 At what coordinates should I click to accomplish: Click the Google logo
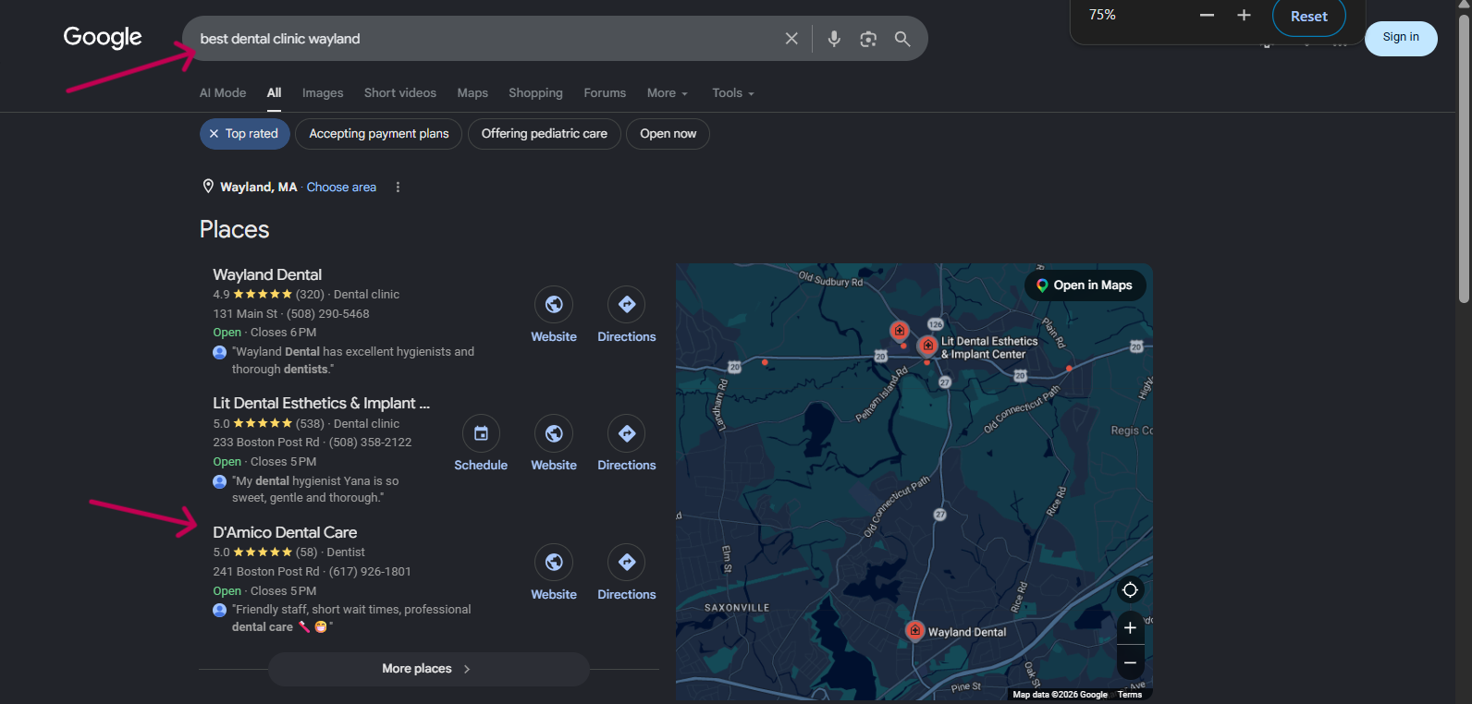tap(103, 38)
